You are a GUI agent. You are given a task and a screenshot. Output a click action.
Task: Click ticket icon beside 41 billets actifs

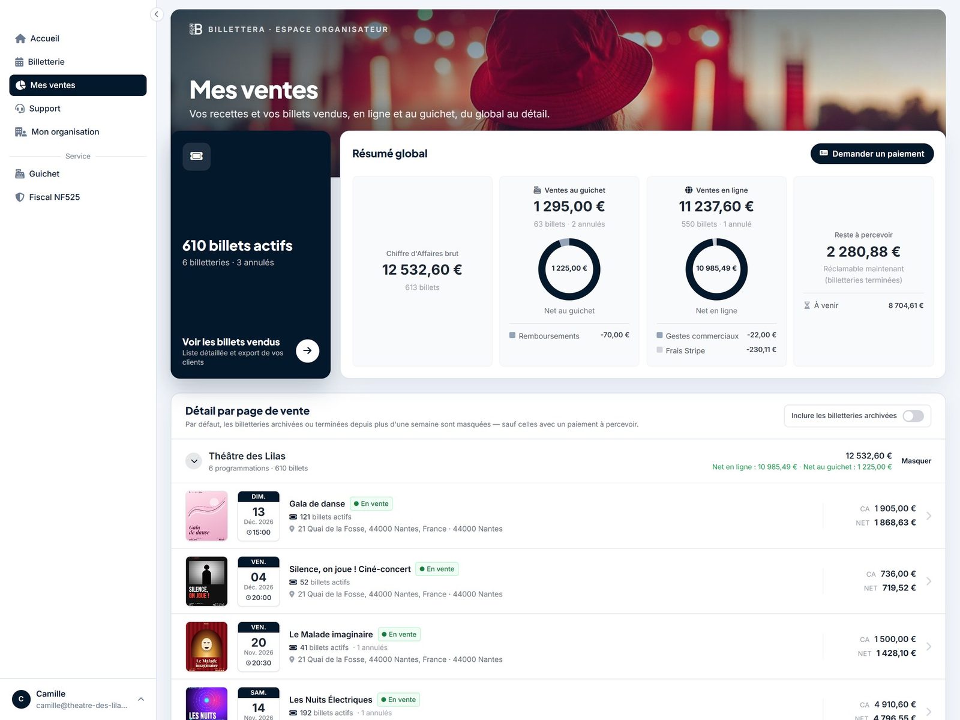pyautogui.click(x=293, y=647)
